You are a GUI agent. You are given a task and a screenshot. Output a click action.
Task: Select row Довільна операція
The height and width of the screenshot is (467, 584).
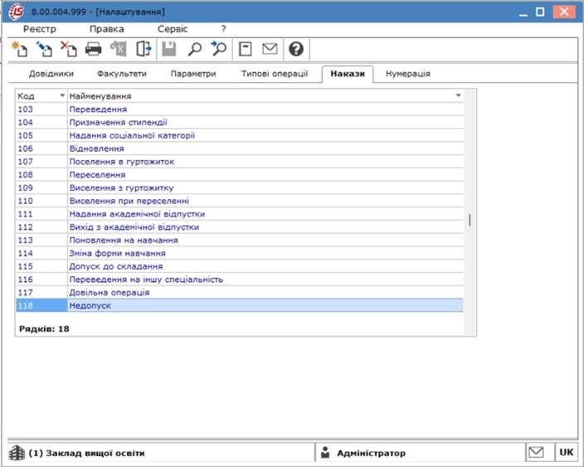[x=240, y=292]
